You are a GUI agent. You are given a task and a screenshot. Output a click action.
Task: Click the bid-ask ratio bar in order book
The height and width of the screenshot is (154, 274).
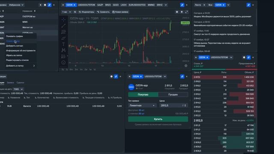(x=224, y=69)
